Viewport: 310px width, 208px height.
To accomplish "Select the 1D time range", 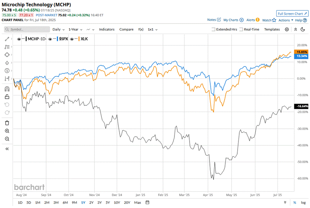I will point(20,202).
